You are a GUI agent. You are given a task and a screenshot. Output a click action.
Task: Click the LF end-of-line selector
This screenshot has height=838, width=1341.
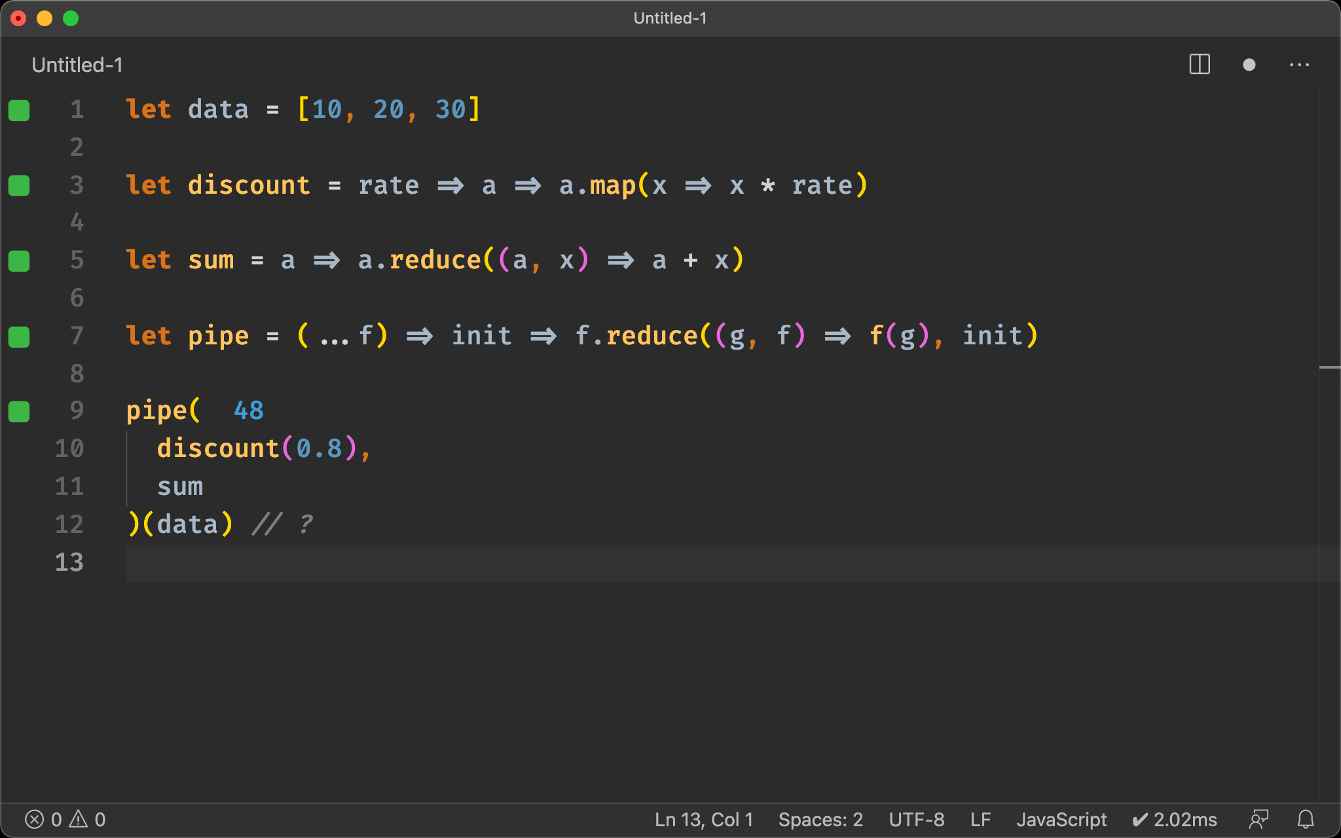tap(980, 820)
